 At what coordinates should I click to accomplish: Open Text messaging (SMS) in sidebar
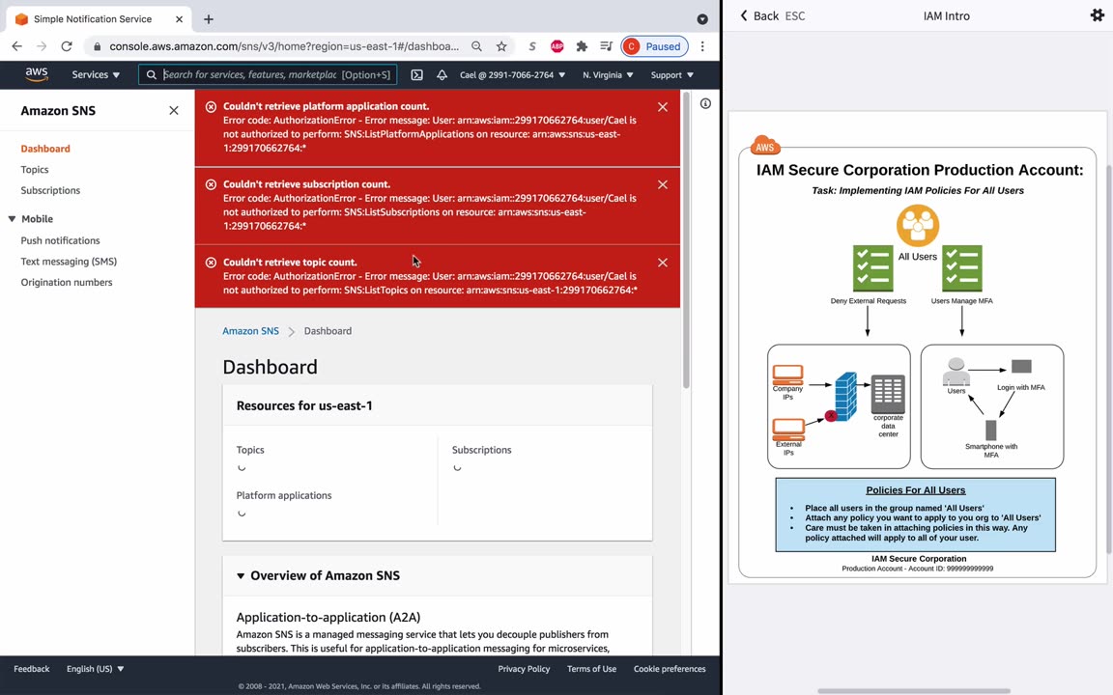tap(69, 261)
